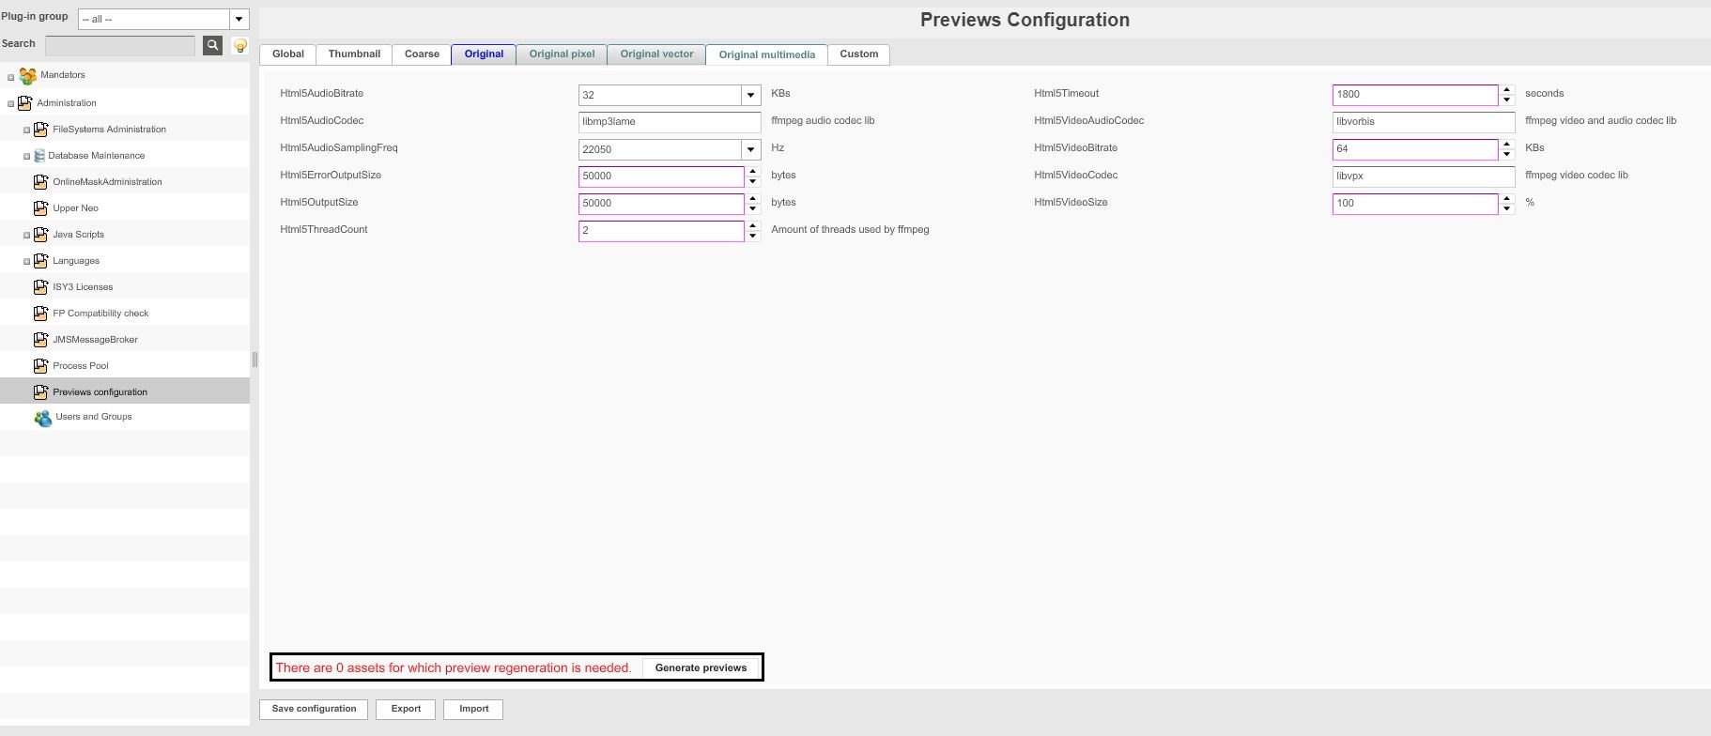Viewport: 1711px width, 736px height.
Task: Select ISY3 Licenses tree item
Action: (83, 287)
